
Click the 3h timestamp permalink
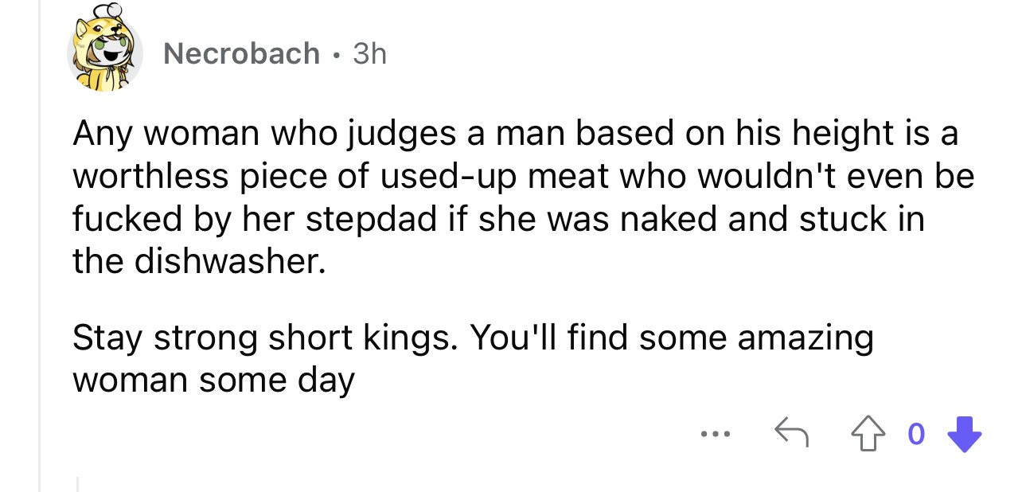369,53
